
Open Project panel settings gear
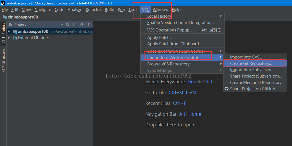tap(83, 24)
